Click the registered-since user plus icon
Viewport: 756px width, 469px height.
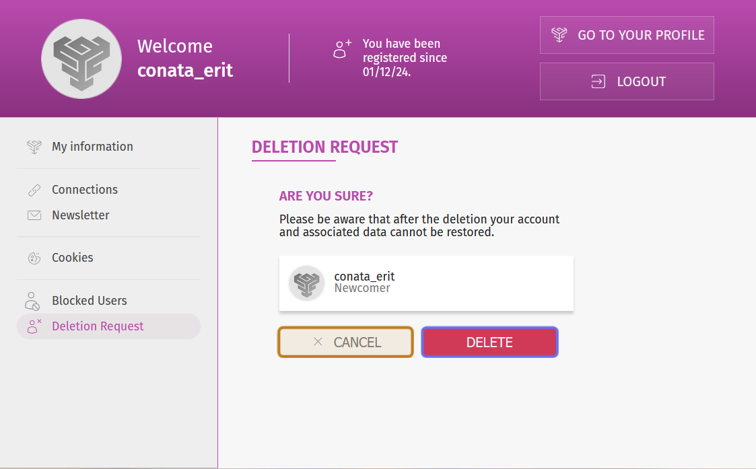tap(343, 48)
